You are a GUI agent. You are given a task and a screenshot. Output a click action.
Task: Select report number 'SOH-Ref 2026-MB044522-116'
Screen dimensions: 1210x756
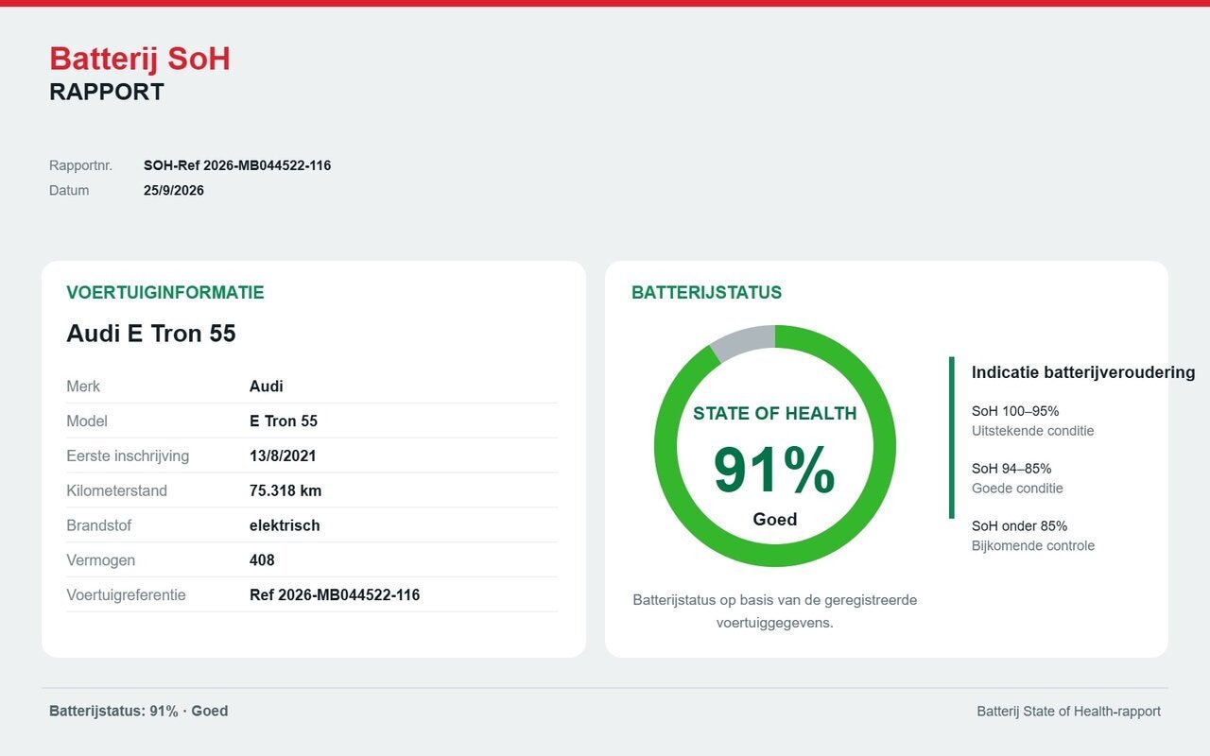tap(237, 165)
